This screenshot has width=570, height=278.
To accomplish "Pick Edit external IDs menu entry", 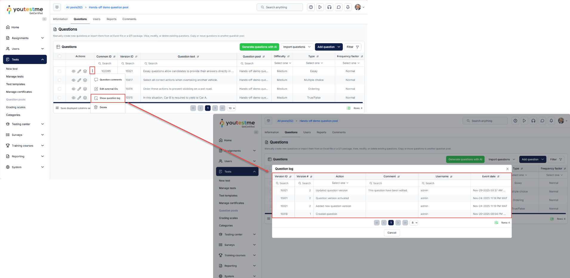I will (x=109, y=89).
